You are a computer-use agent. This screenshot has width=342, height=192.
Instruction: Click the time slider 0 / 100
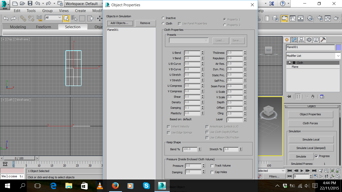click(x=19, y=158)
